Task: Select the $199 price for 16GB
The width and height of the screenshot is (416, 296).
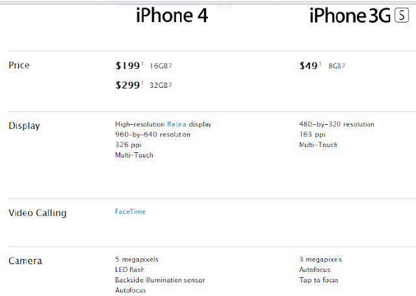Action: coord(127,66)
